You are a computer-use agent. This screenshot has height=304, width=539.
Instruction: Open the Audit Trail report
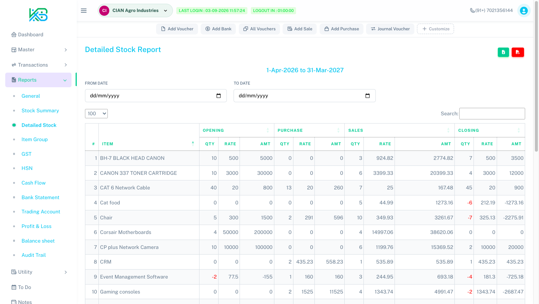(34, 255)
